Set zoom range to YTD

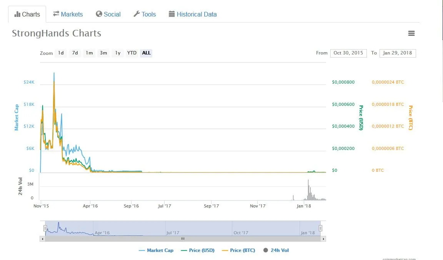pos(132,53)
